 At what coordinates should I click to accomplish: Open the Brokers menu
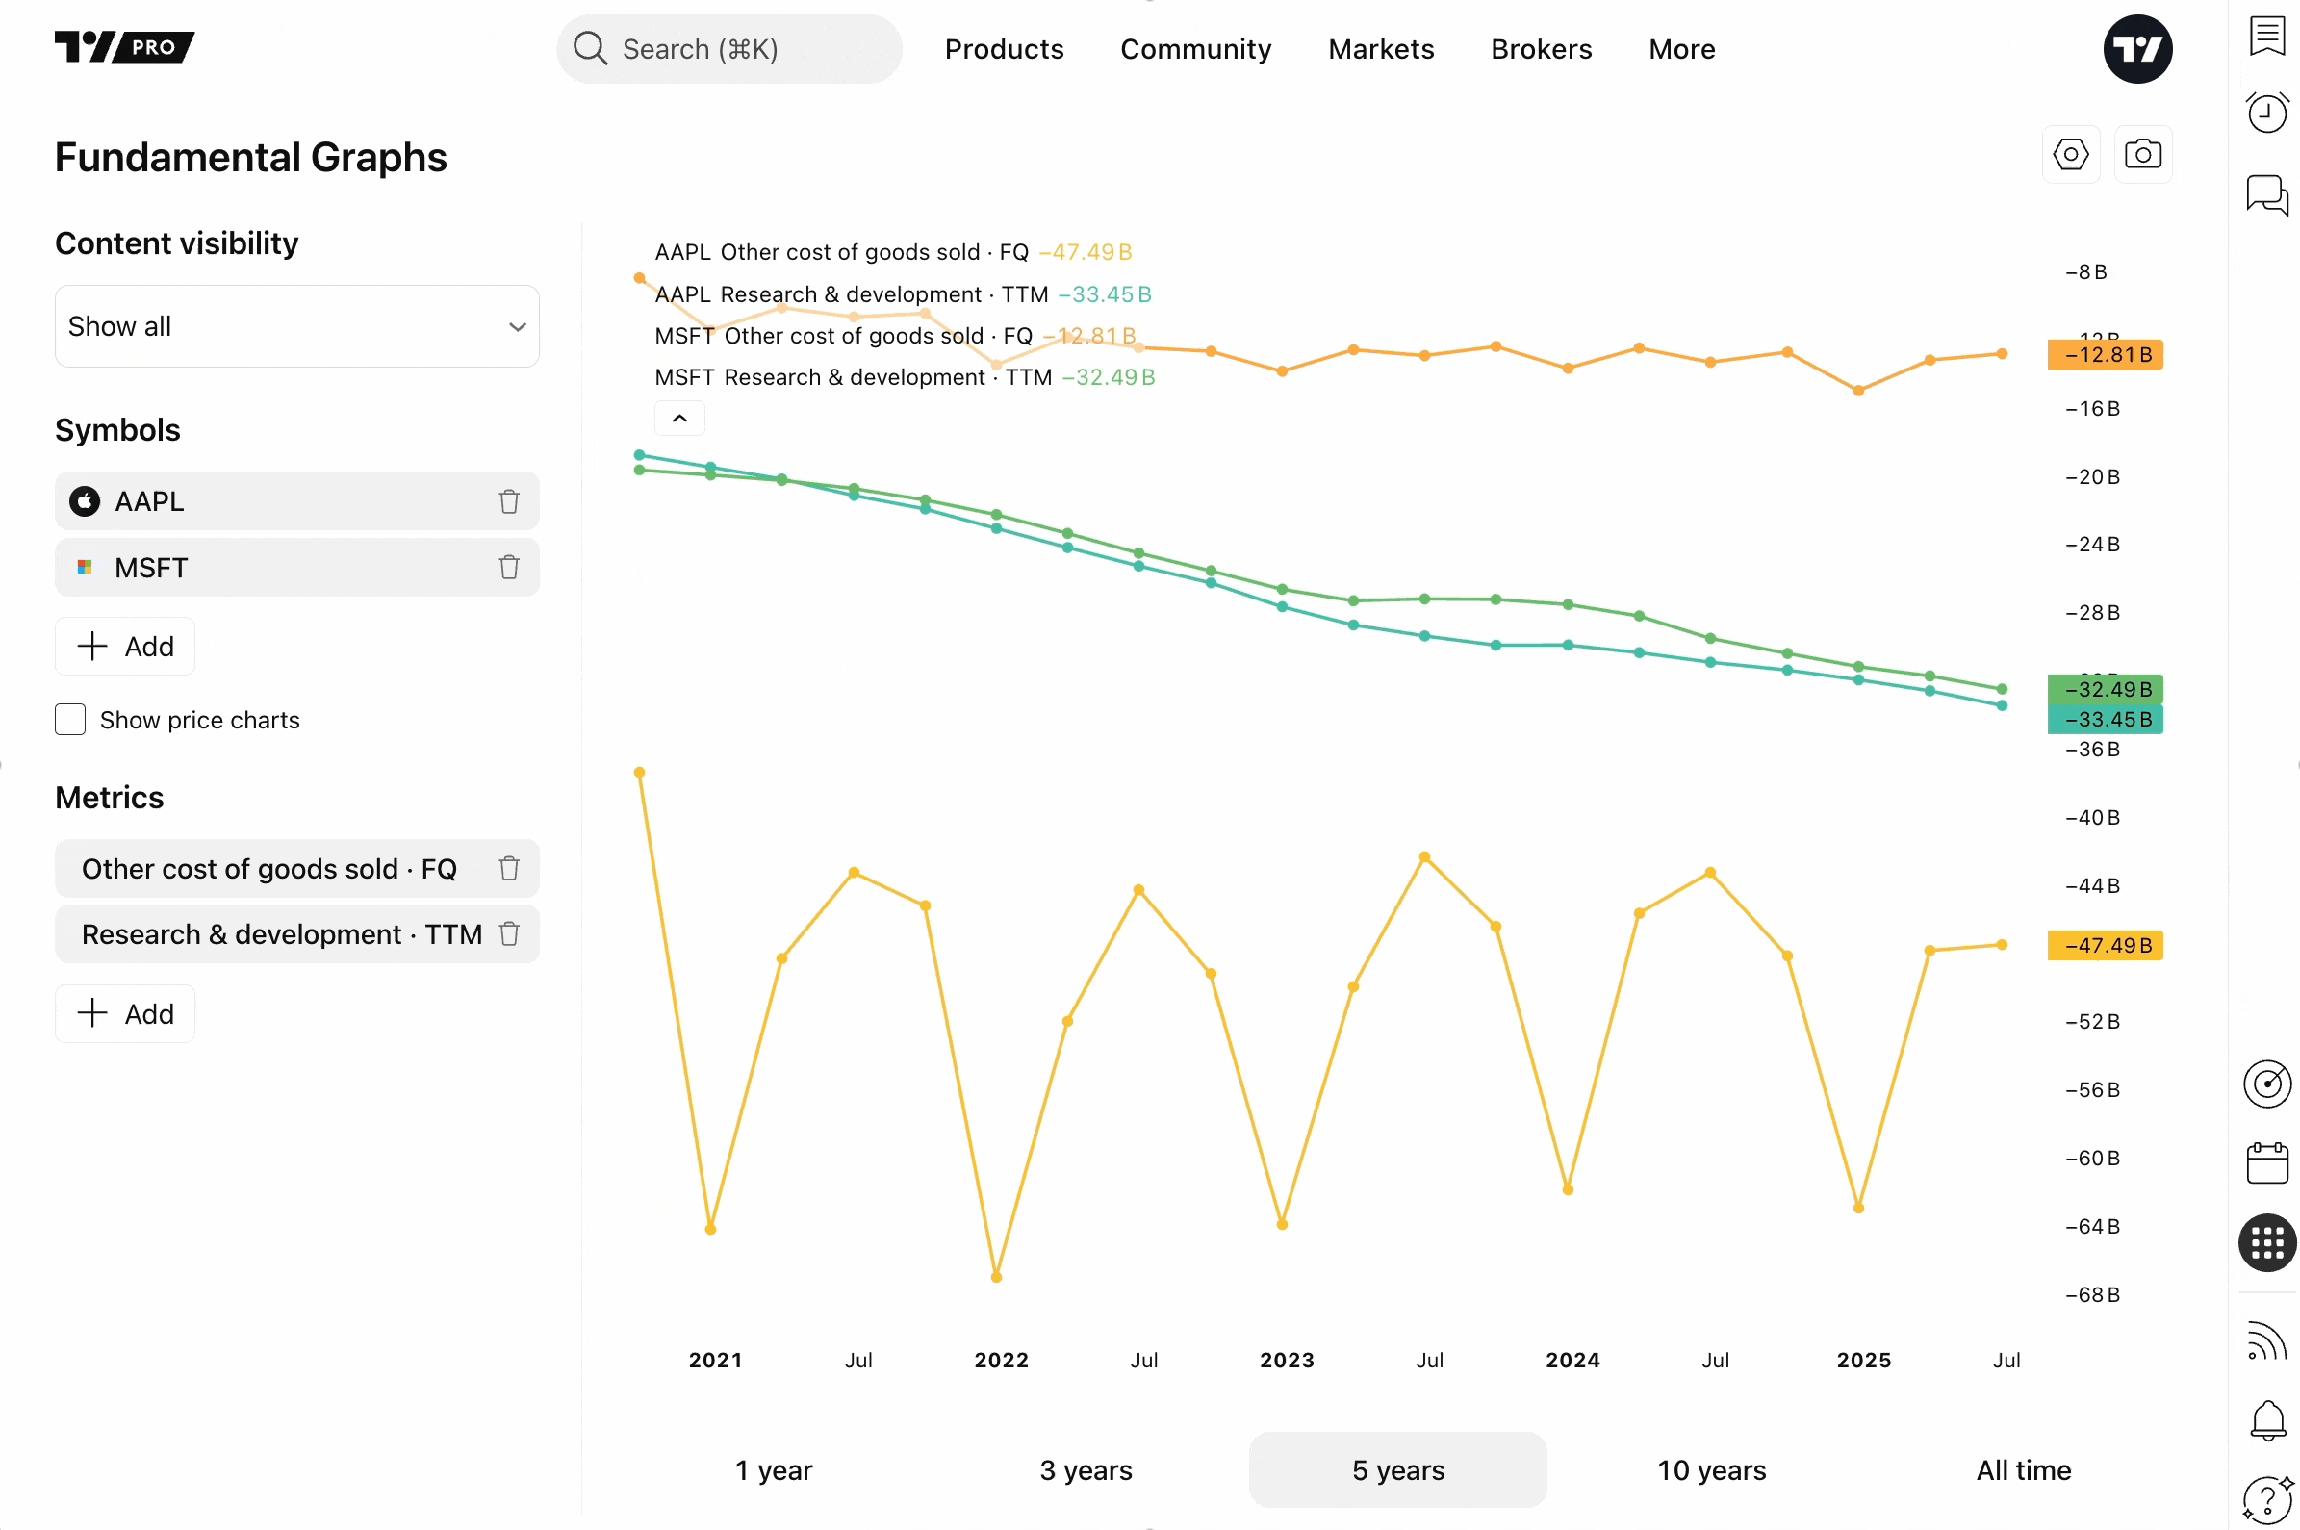(x=1541, y=49)
